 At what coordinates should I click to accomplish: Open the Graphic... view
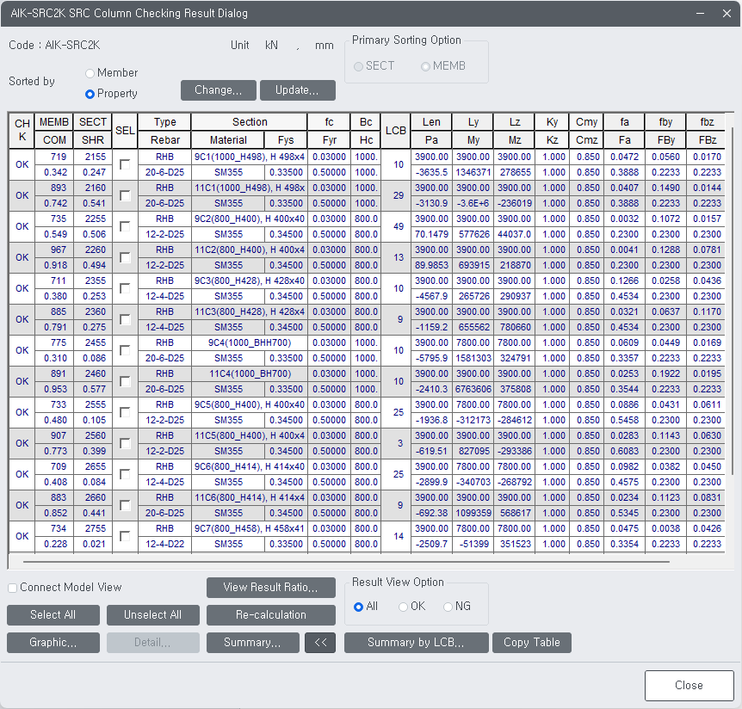click(53, 642)
